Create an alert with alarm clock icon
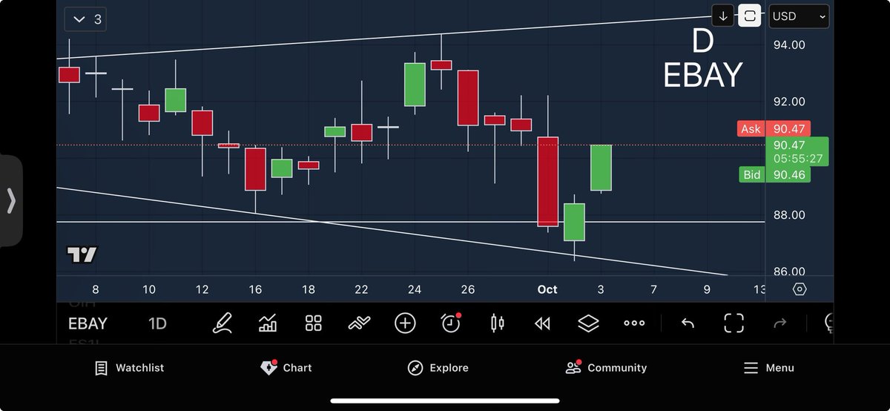Image resolution: width=890 pixels, height=411 pixels. point(451,323)
